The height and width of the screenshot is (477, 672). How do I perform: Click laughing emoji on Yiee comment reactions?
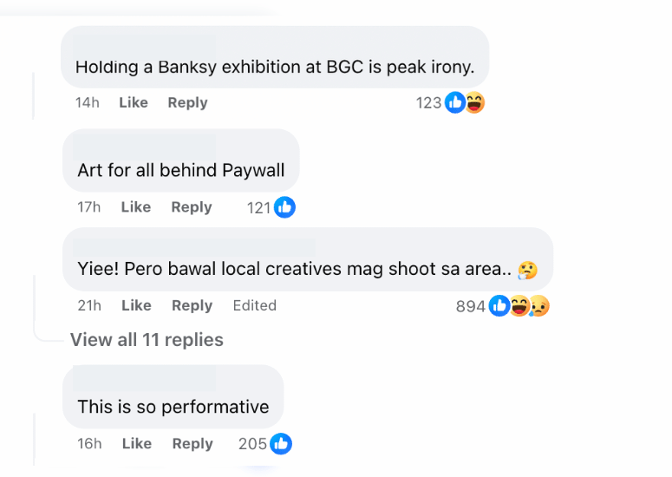pos(519,306)
